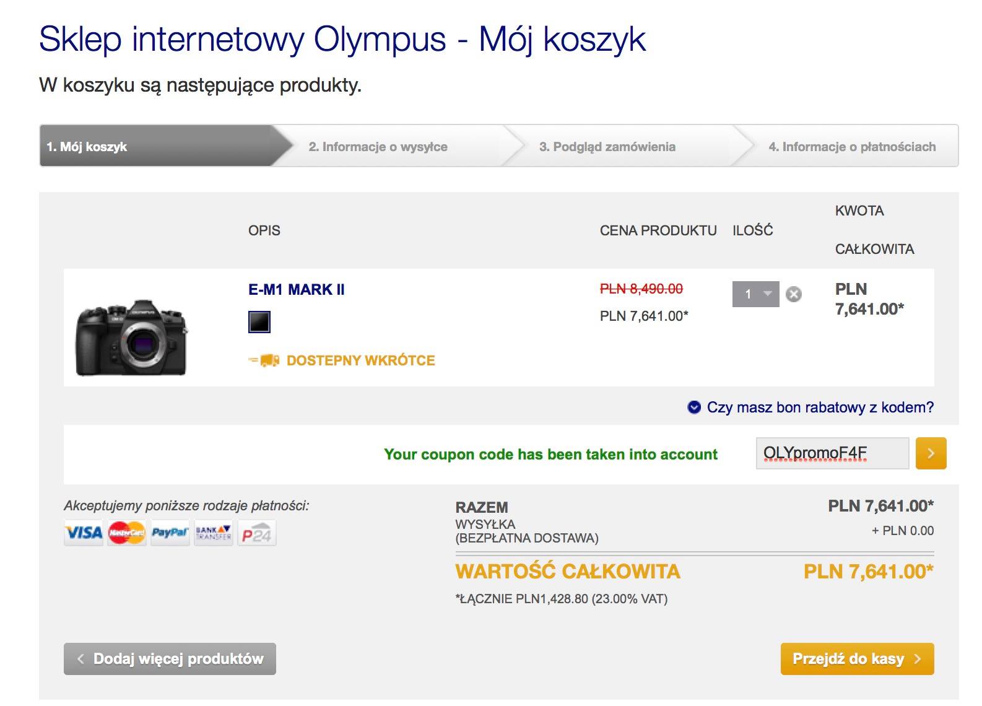Click the P24 payment icon
Image resolution: width=982 pixels, height=706 pixels.
tap(256, 533)
